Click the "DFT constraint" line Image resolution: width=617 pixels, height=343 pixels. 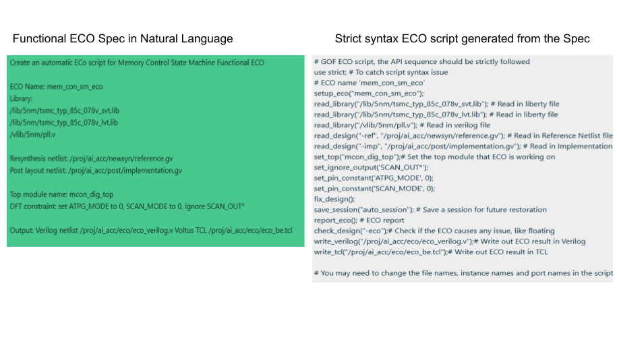click(x=127, y=206)
